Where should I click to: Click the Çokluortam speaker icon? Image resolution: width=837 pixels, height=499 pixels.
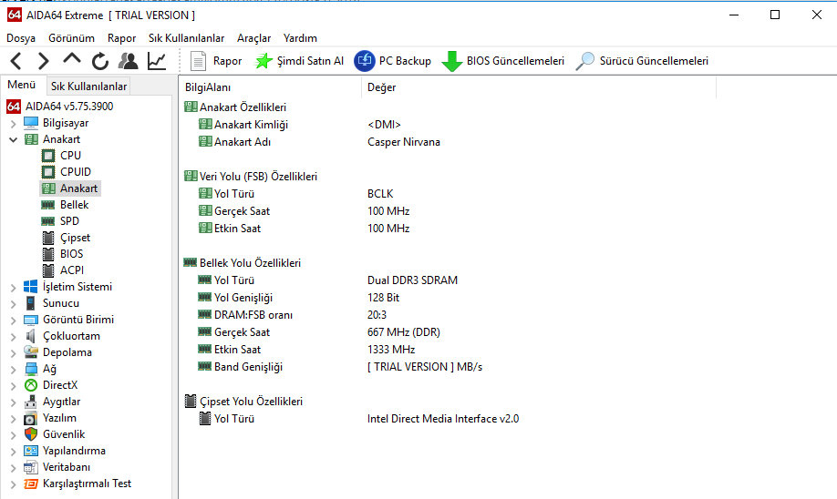(31, 336)
